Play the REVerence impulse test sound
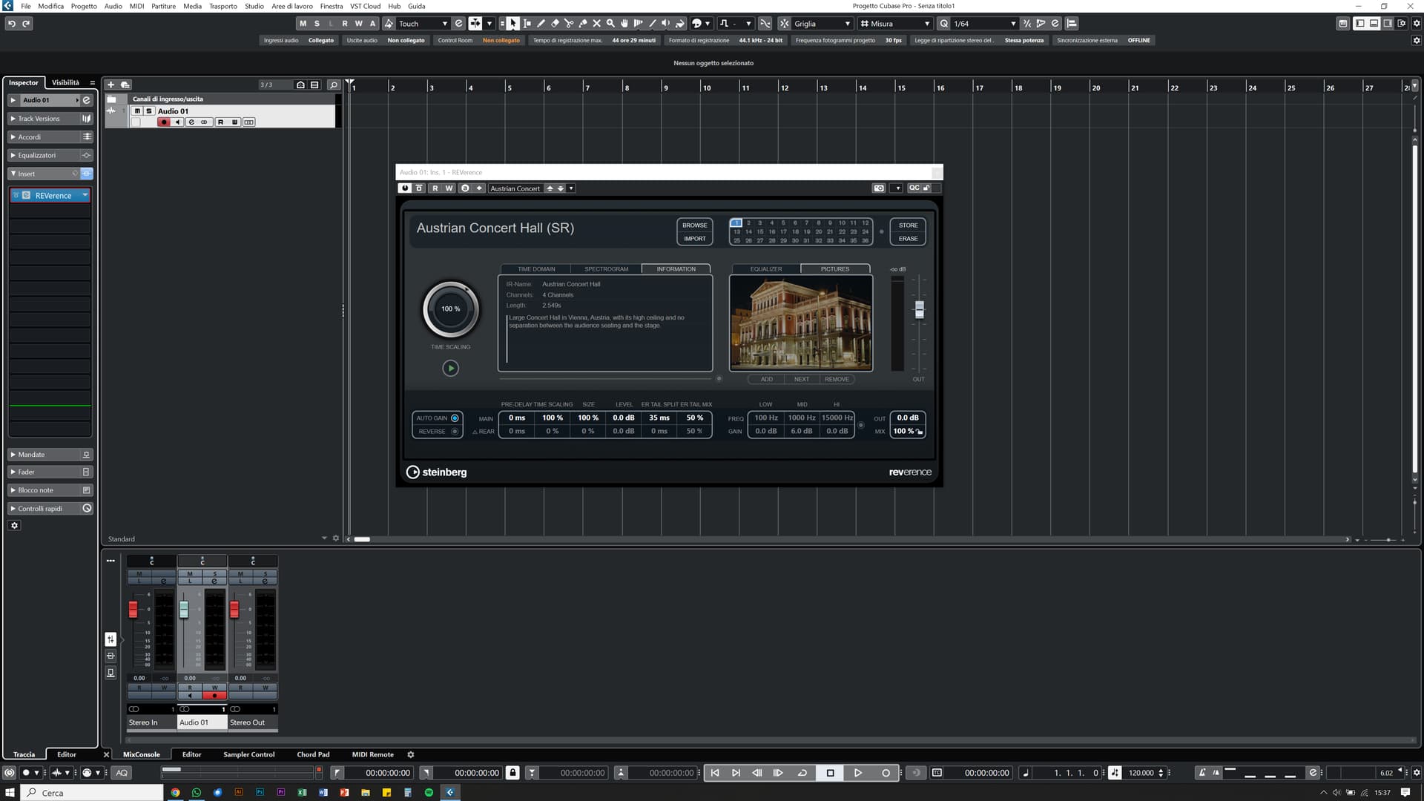This screenshot has height=801, width=1424. 450,368
